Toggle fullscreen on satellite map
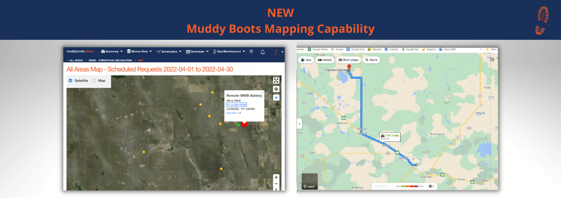The width and height of the screenshot is (561, 198). click(276, 81)
